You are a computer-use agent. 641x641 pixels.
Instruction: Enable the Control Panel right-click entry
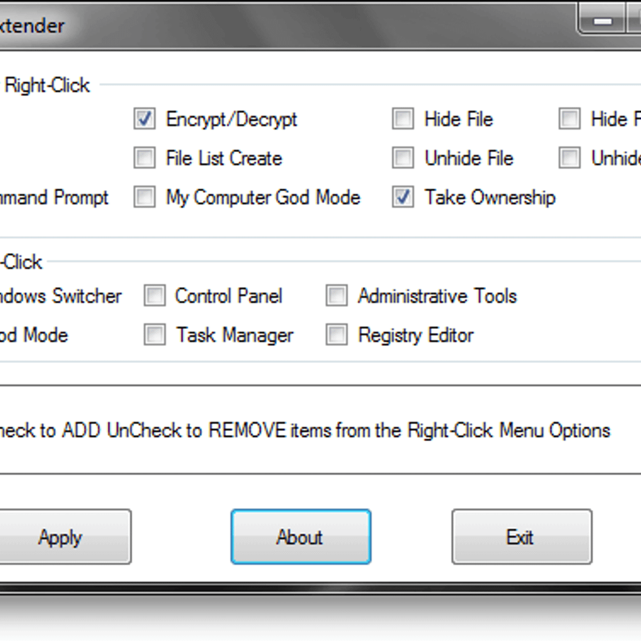(155, 295)
